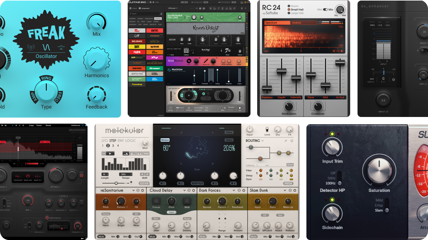This screenshot has width=428, height=240.
Task: Select the radio antenna oscillator icon in Freak
Action: click(x=31, y=47)
